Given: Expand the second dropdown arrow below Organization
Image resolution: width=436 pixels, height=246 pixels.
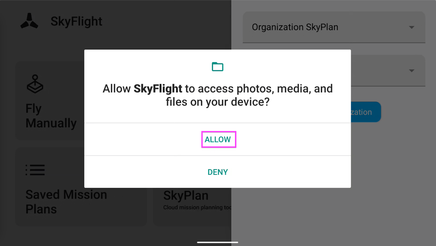Looking at the screenshot, I should pos(411,71).
